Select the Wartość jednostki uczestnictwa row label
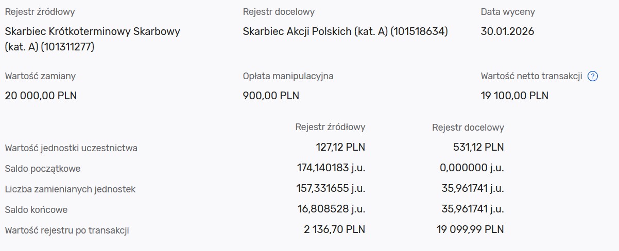 pos(71,148)
